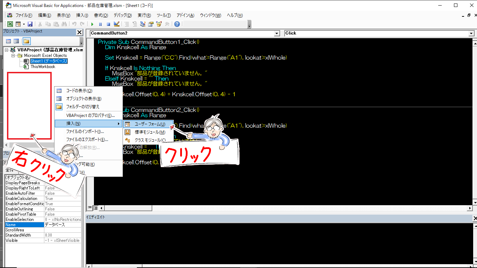This screenshot has width=477, height=268.
Task: Click the blue Help question mark icon
Action: (x=177, y=24)
